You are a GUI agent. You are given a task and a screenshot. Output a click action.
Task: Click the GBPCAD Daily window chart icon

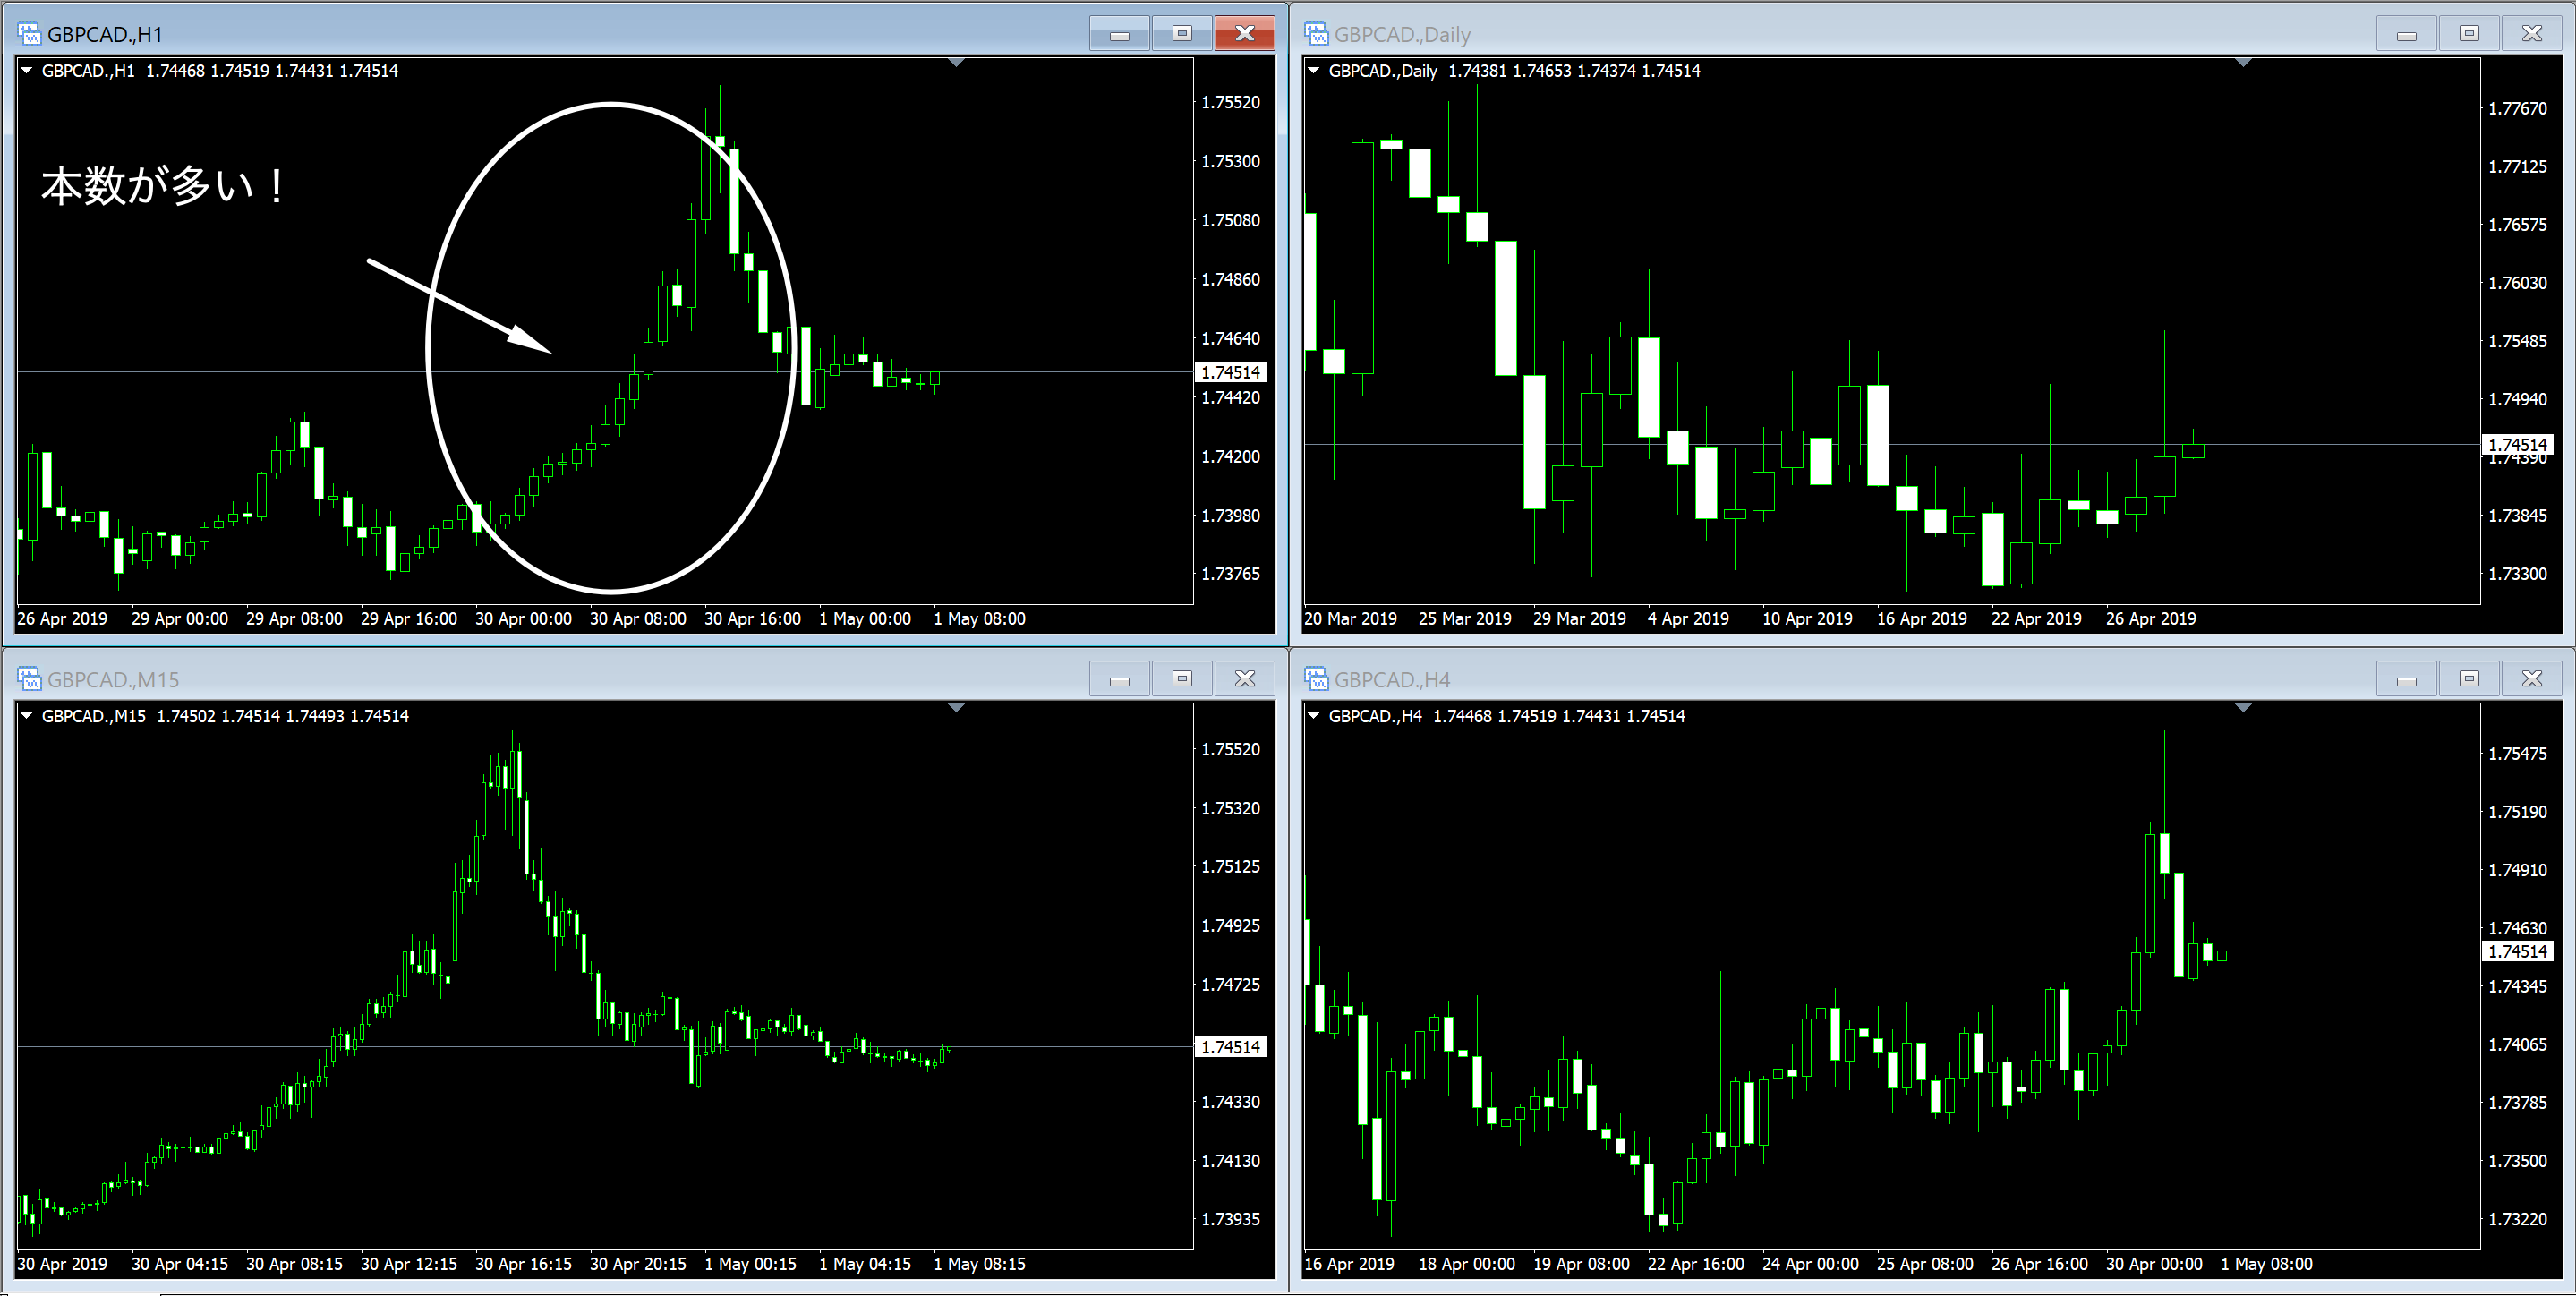(x=1316, y=34)
